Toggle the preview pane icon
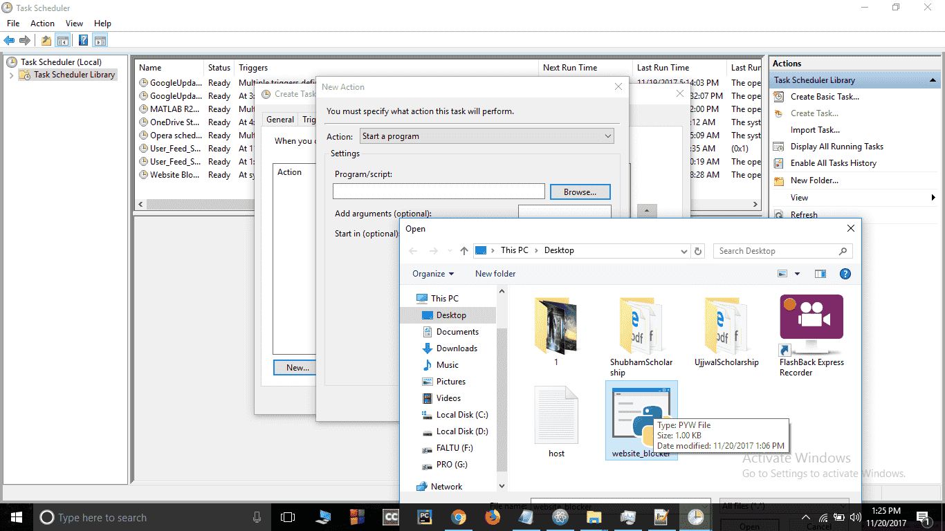The width and height of the screenshot is (945, 531). (820, 274)
